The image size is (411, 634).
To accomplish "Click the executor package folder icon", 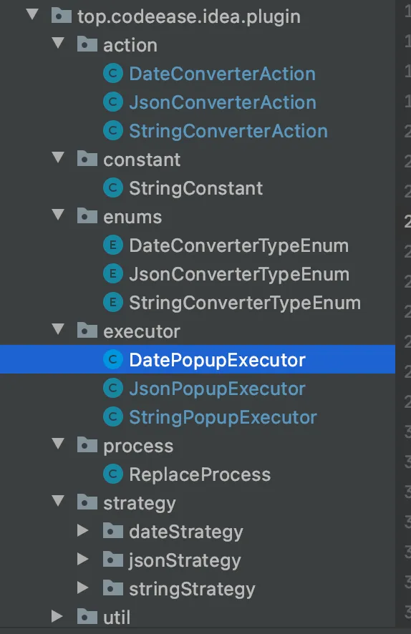I will pyautogui.click(x=87, y=331).
